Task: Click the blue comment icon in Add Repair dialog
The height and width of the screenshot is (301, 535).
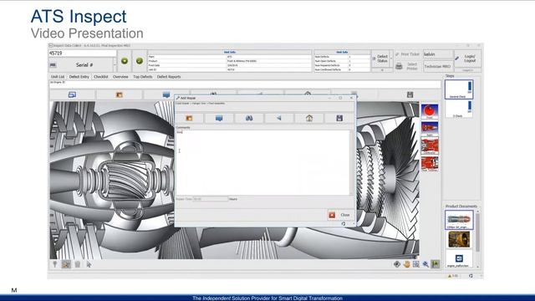Action: tap(219, 118)
